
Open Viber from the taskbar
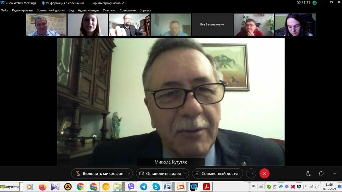(x=131, y=187)
